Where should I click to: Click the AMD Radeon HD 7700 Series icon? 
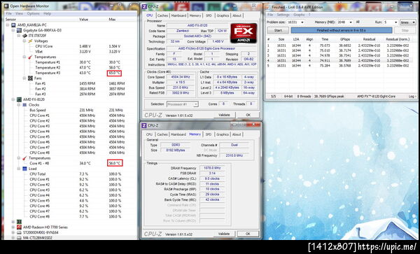click(20, 227)
